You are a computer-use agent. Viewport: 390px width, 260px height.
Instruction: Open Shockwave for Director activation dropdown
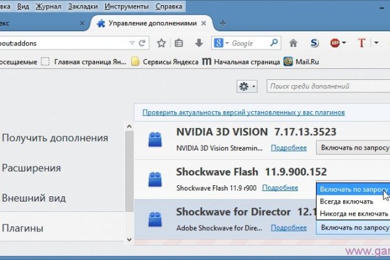tap(352, 228)
